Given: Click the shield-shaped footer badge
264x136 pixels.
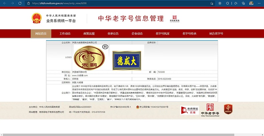Looking at the screenshot, I should (x=228, y=109).
